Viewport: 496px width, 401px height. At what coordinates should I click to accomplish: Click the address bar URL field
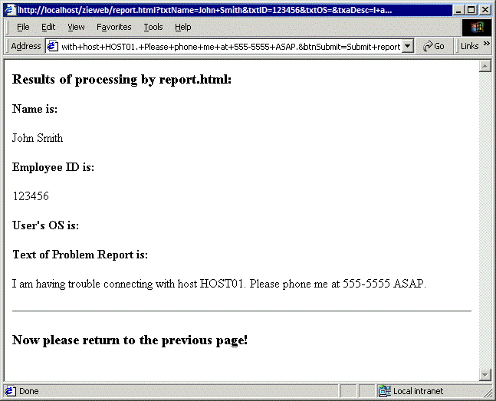coord(231,47)
